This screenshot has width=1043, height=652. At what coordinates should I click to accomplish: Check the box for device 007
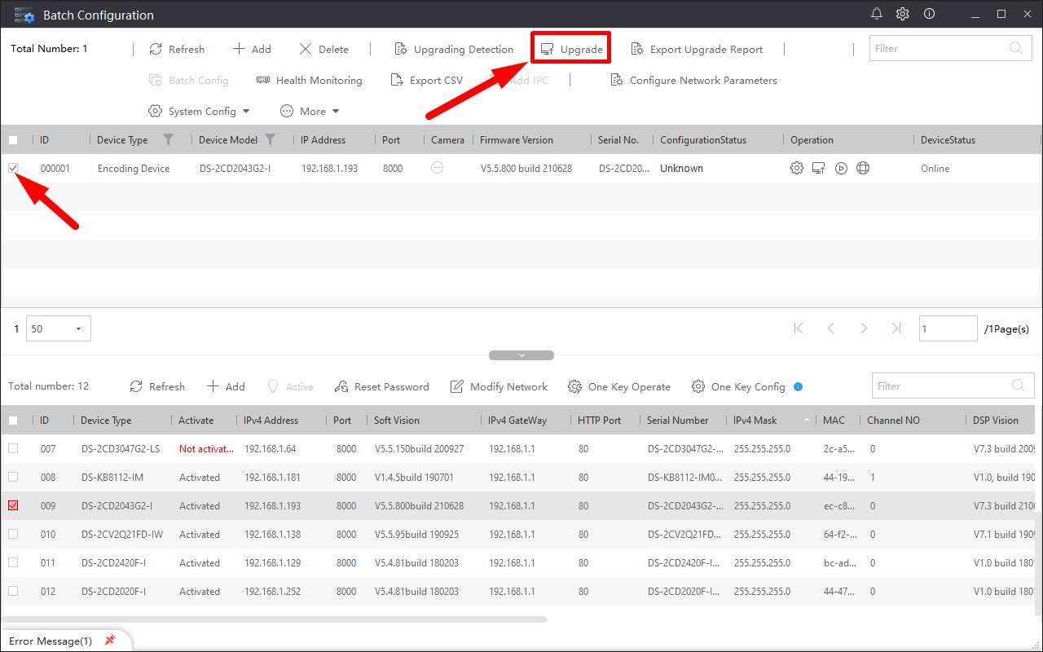[13, 449]
